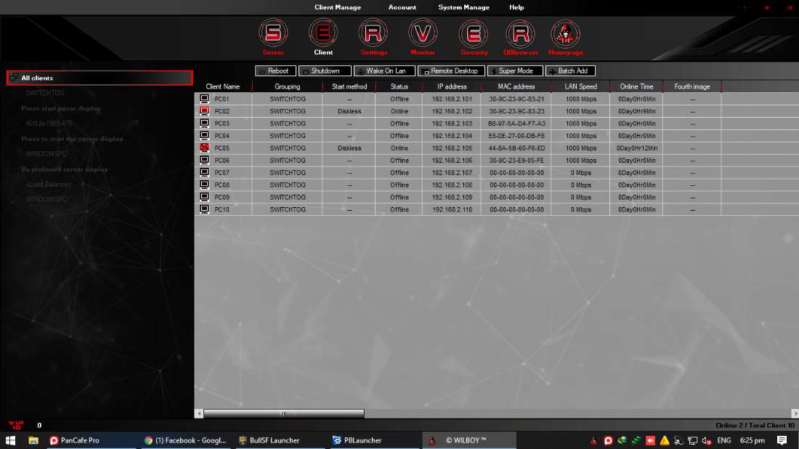Click the muted volume tray icon
799x449 pixels.
point(706,440)
